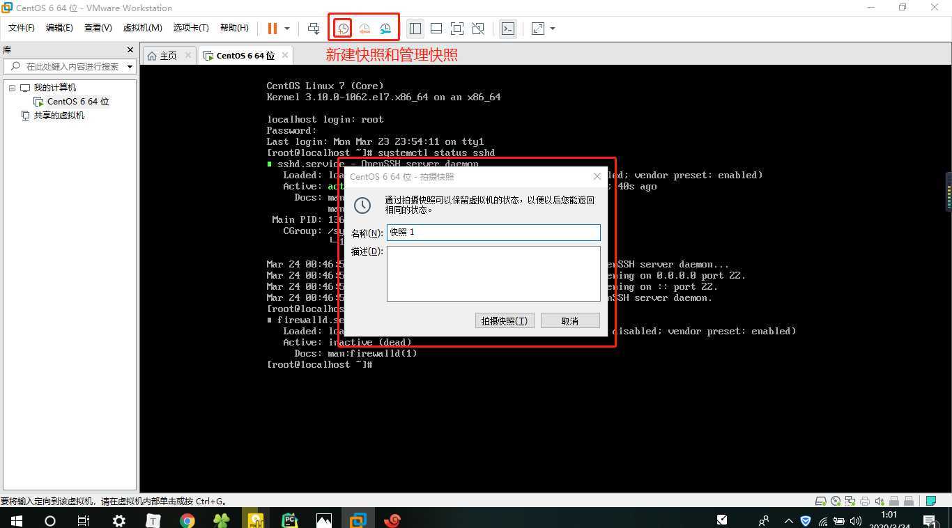Click the library search input field
Viewport: 952px width, 528px height.
70,67
